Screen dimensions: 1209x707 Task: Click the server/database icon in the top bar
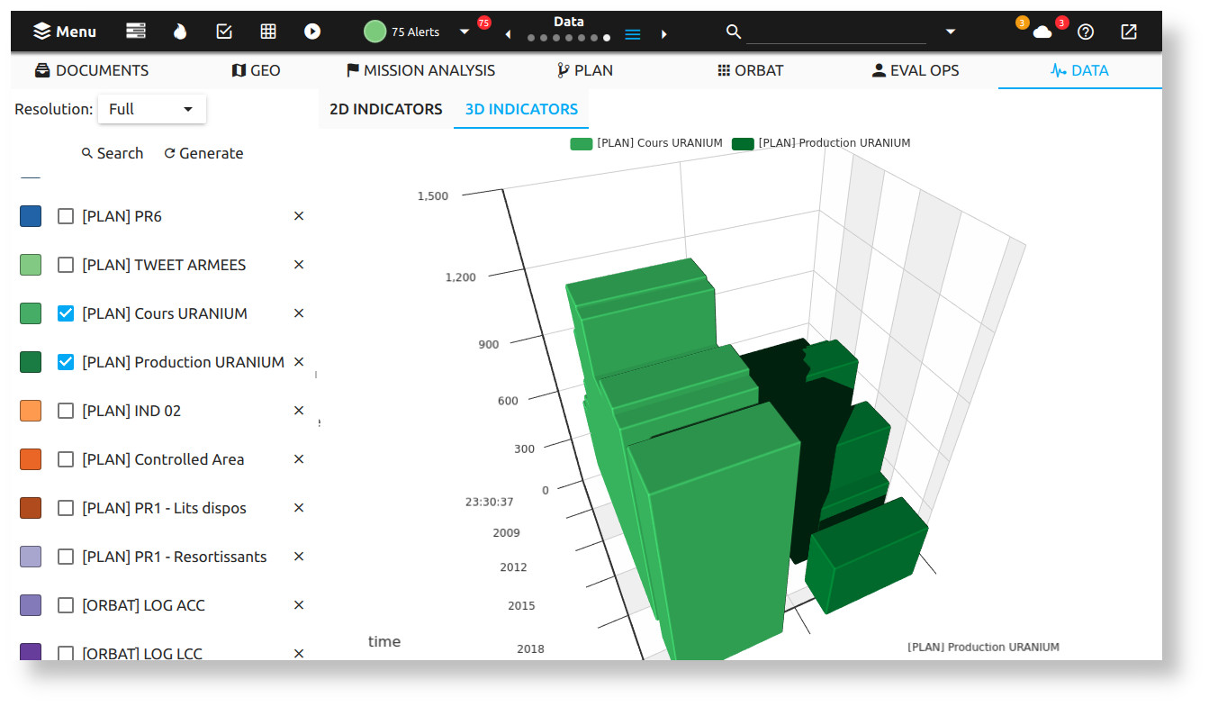coord(135,31)
